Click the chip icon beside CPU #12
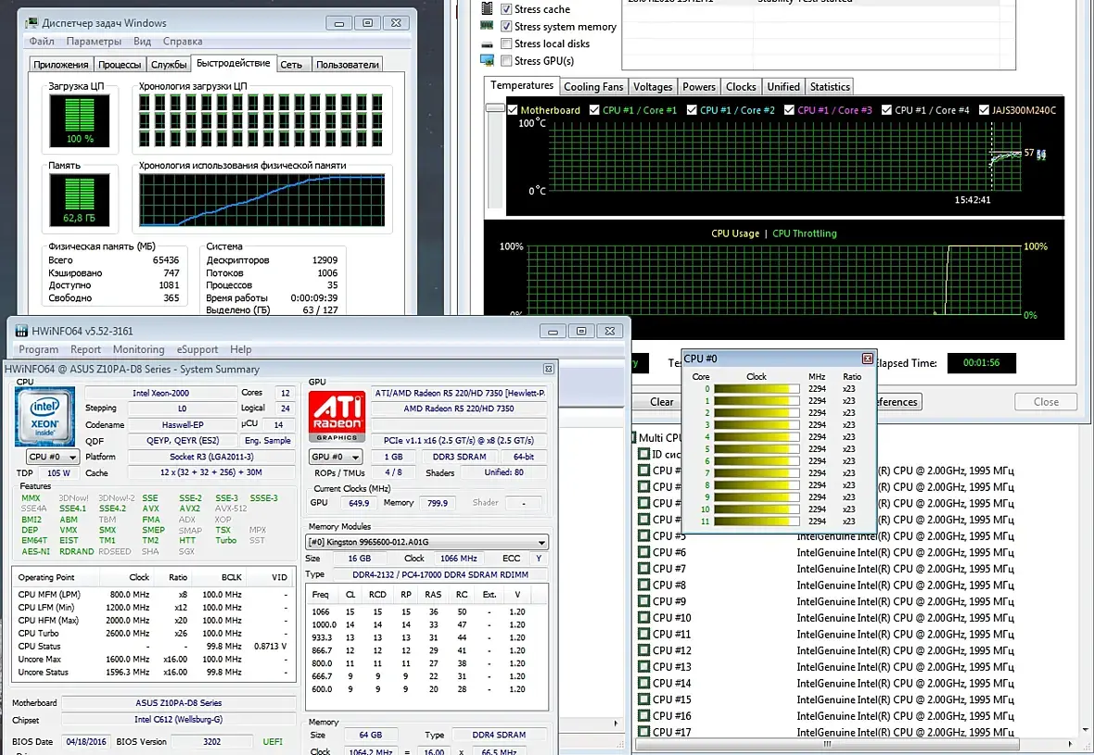 643,651
